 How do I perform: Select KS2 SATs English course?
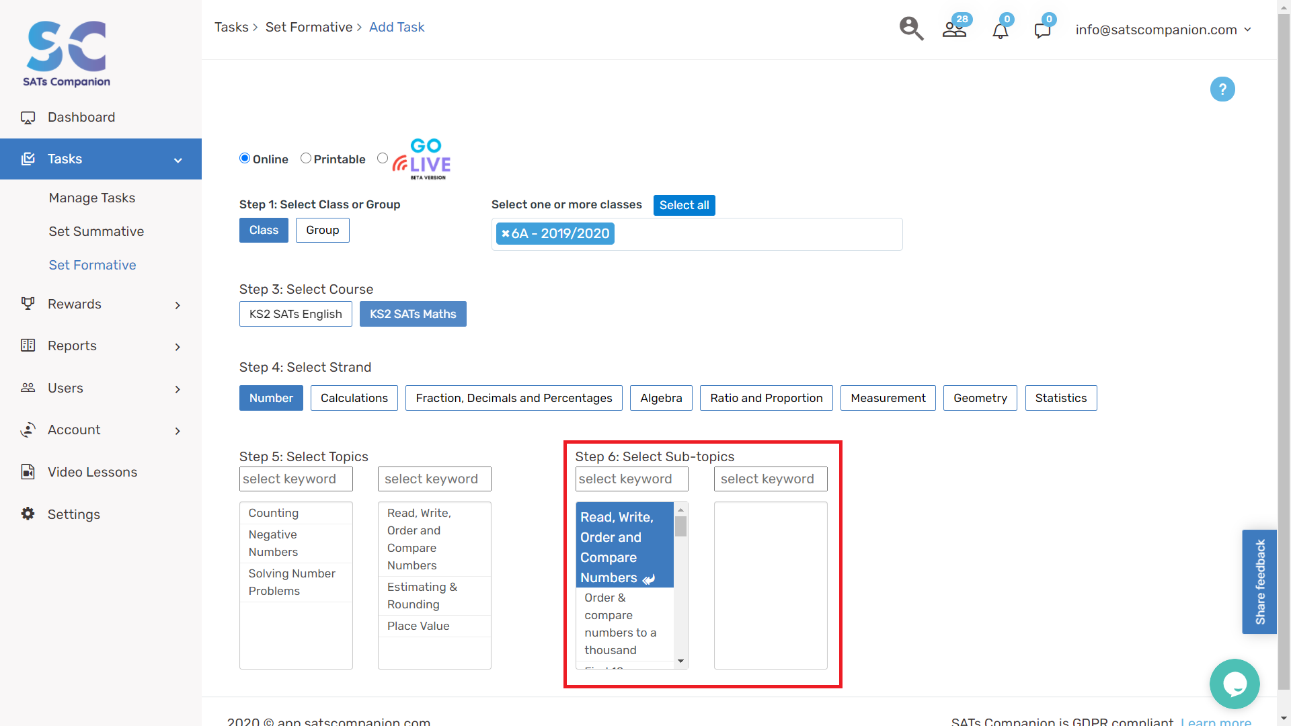296,314
